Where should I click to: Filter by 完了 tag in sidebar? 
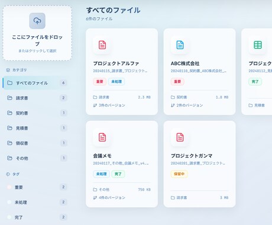click(36, 217)
